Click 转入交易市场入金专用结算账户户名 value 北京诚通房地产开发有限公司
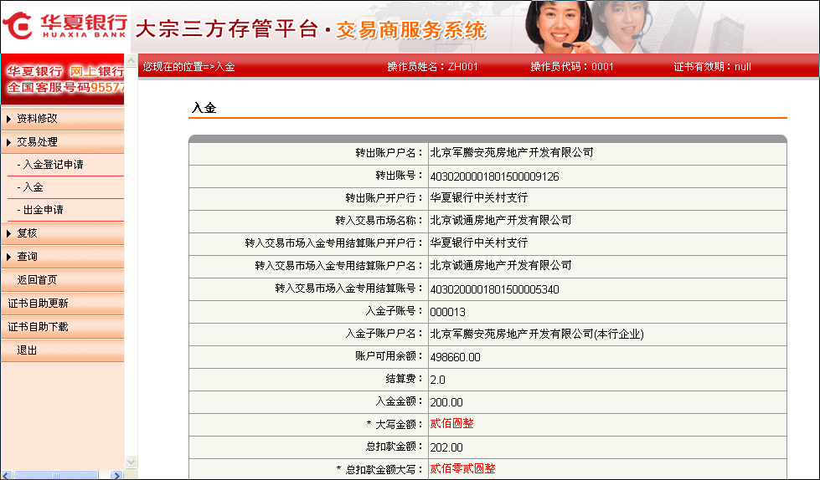The width and height of the screenshot is (820, 480). coord(501,265)
